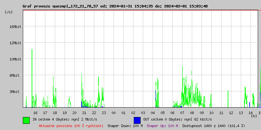The image size is (261, 130).
Task: Select hour 18 on the time axis
Action: pos(55,113)
